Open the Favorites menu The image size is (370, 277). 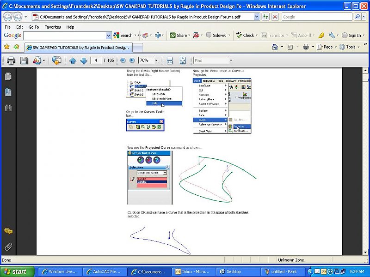tap(52, 27)
